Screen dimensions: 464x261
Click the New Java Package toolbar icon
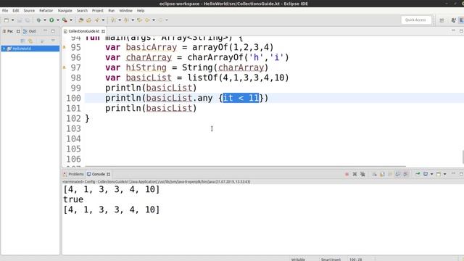click(x=80, y=20)
